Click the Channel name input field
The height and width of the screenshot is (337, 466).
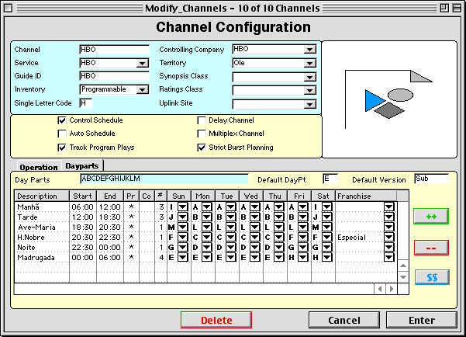(x=115, y=50)
